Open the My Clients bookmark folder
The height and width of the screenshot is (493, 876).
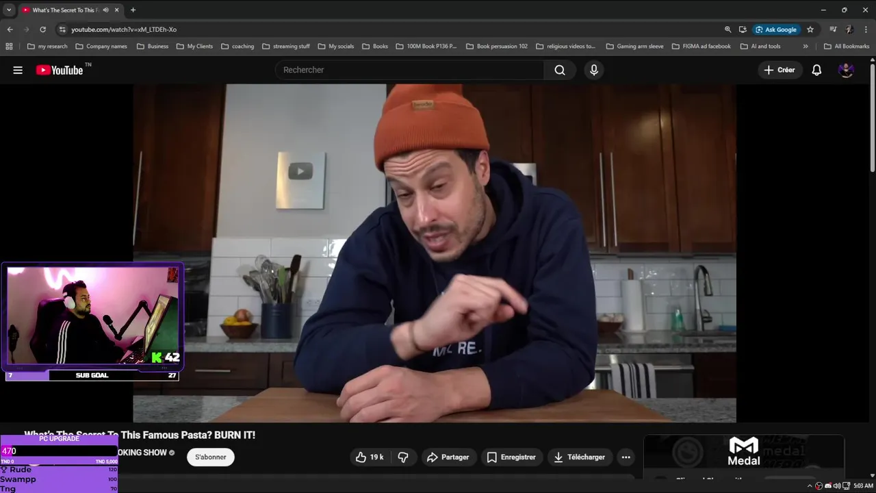pyautogui.click(x=194, y=47)
